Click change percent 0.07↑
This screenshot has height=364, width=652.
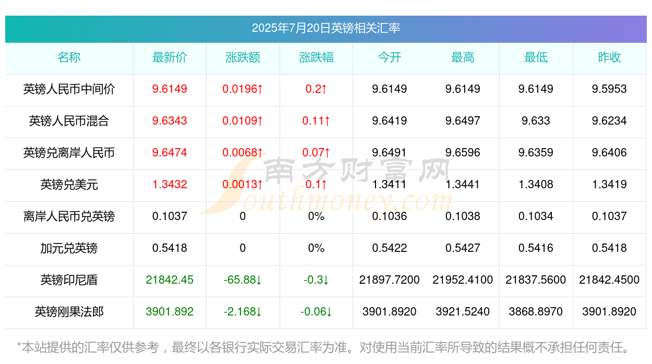click(x=316, y=153)
